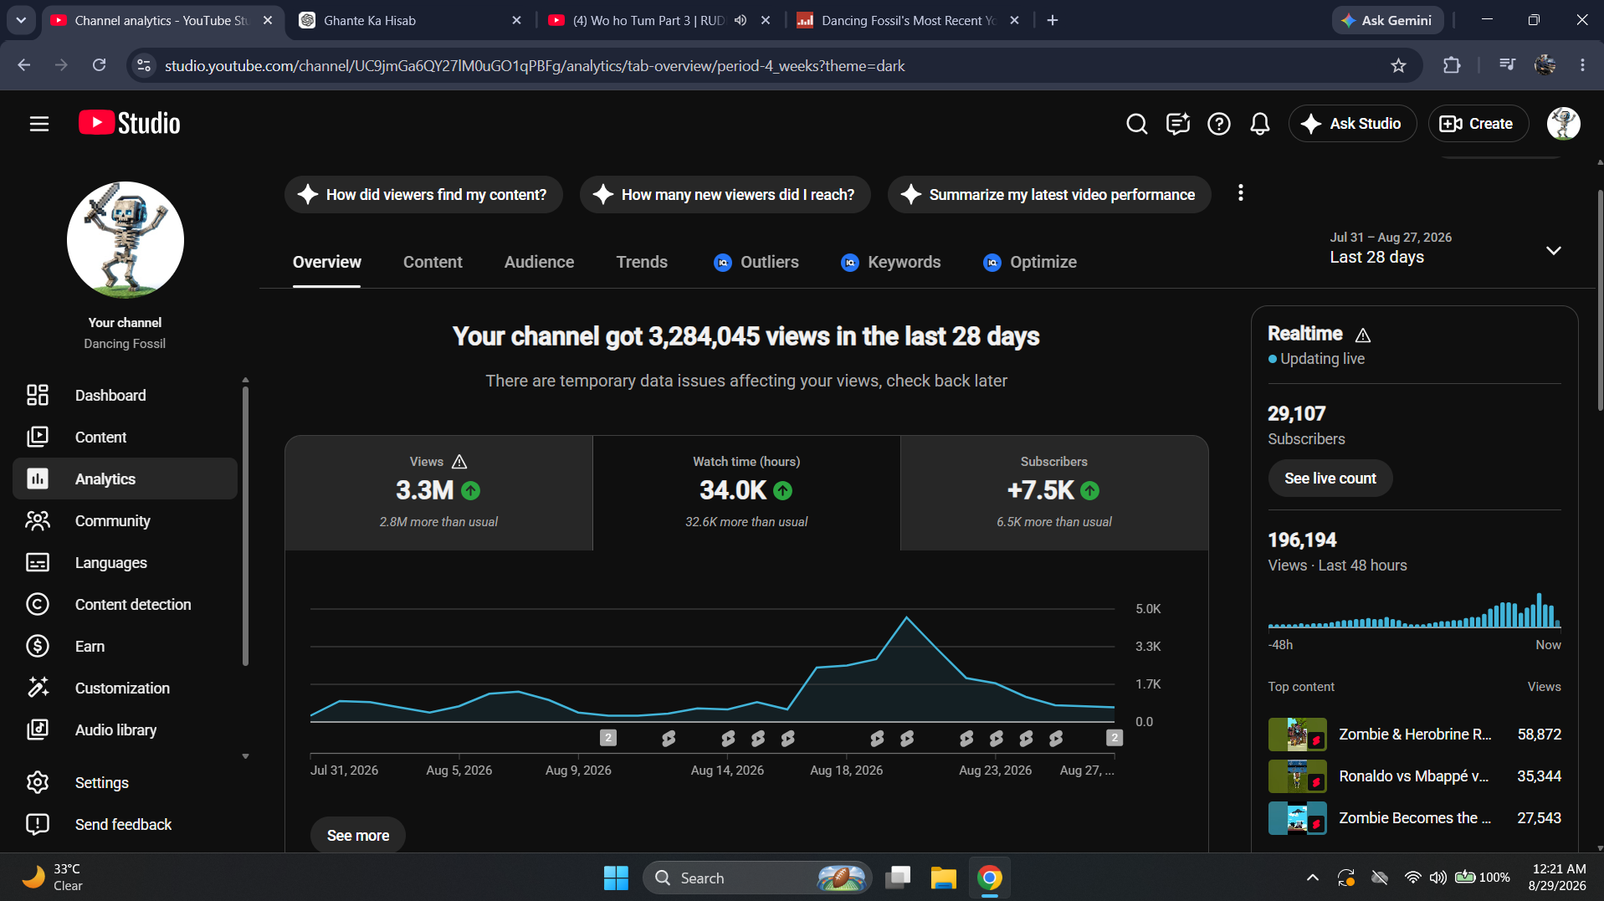Mute the Wo ho Tum Part 3 tab audio
This screenshot has height=901, width=1604.
741,20
